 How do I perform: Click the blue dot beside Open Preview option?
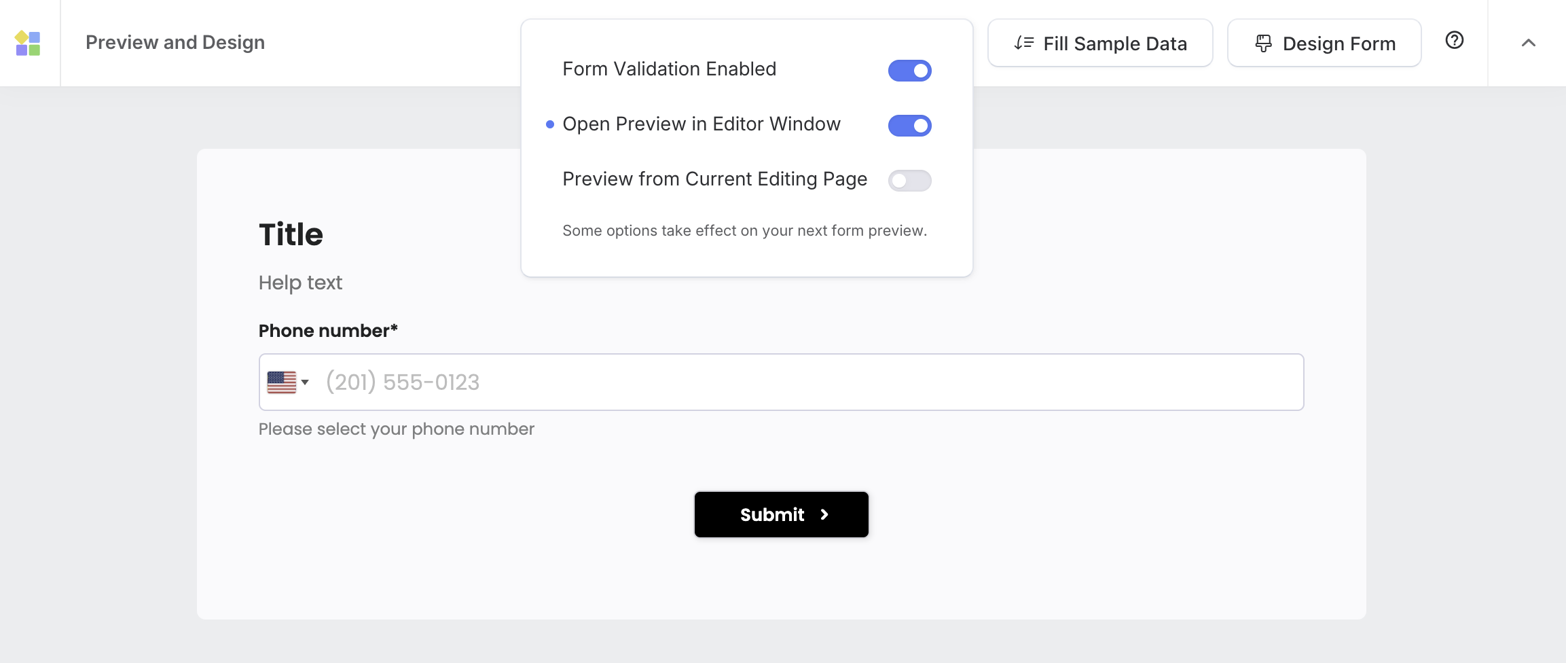(550, 124)
